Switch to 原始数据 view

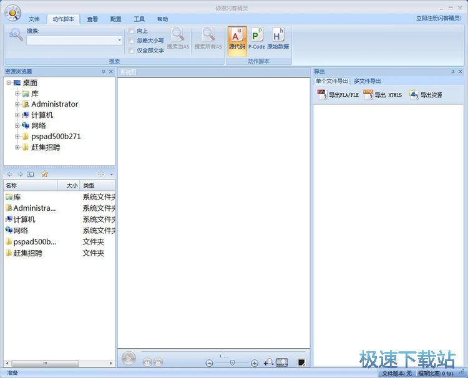point(278,39)
